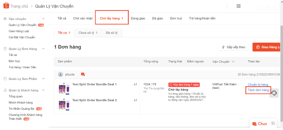Open the apps grid menu icon
Screen dimensions: 283x130
(x=239, y=6)
